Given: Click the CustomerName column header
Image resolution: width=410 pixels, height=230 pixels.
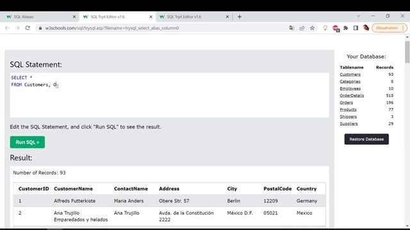Looking at the screenshot, I should click(x=73, y=189).
